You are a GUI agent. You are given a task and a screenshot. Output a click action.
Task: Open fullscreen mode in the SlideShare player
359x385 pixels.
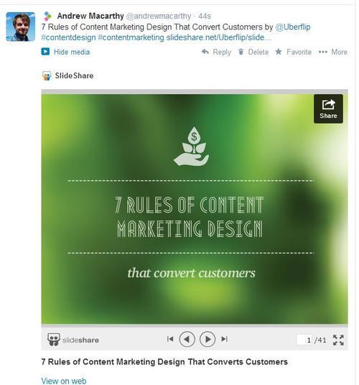point(338,340)
